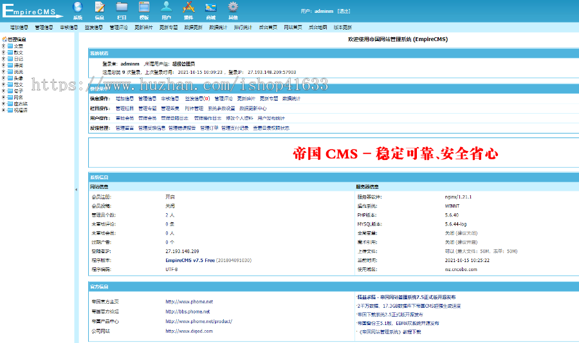
Task: Open 管理会员 link
Action: (147, 118)
